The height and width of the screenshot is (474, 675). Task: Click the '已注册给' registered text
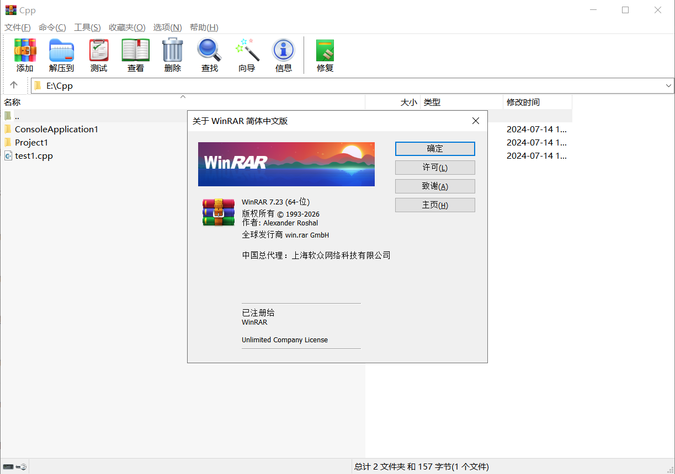point(258,313)
